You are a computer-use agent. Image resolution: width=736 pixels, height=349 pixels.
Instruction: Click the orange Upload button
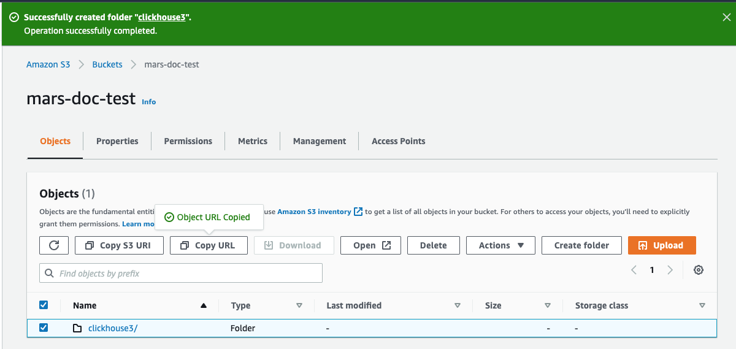click(x=661, y=245)
